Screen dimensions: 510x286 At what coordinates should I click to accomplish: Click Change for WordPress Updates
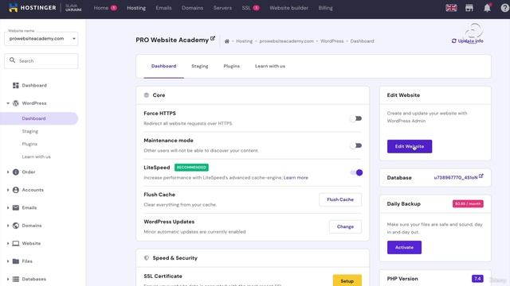[x=345, y=226]
